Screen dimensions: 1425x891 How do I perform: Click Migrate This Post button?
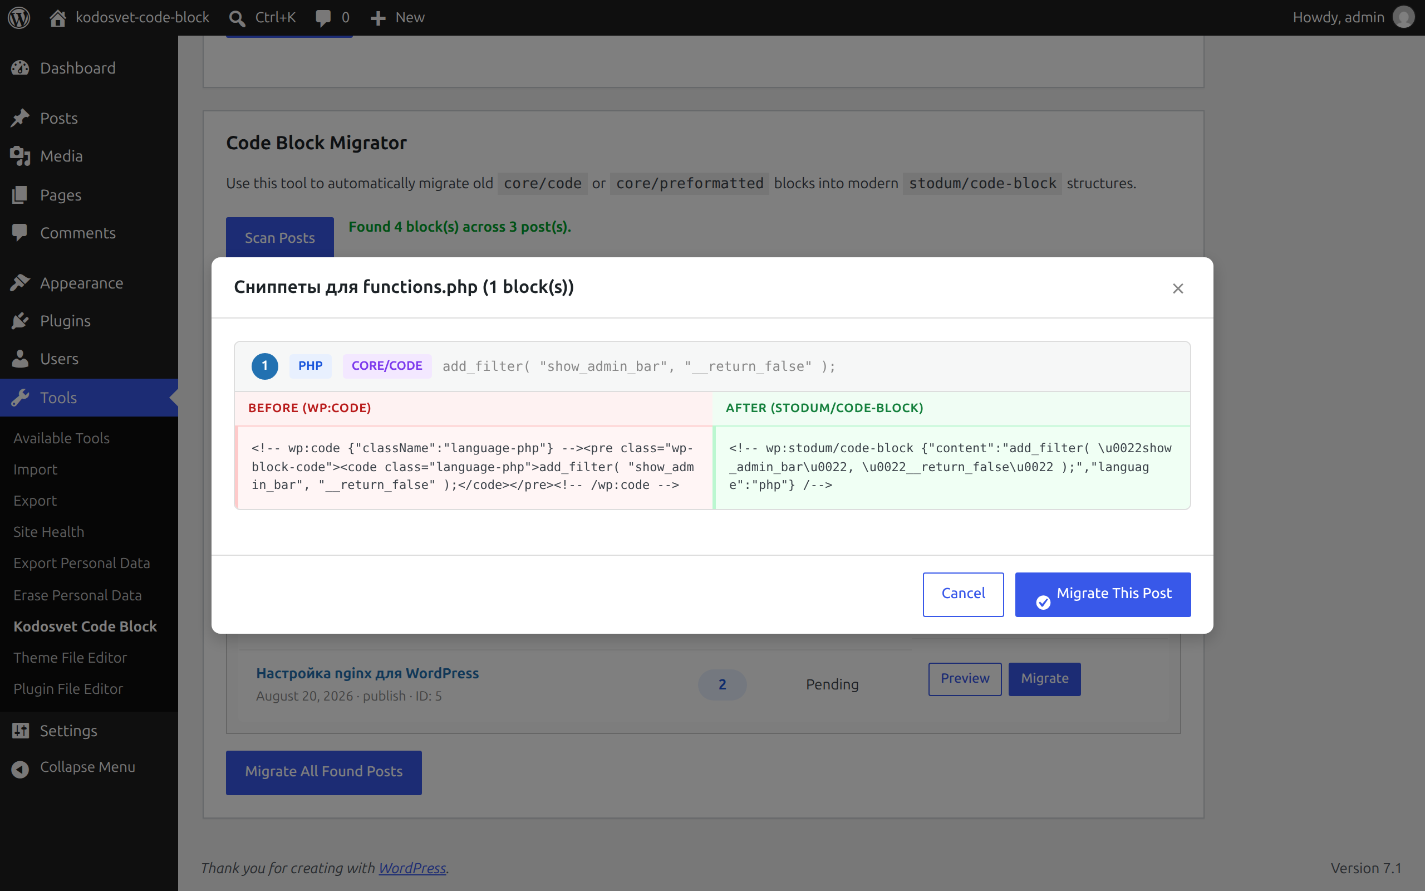tap(1102, 594)
